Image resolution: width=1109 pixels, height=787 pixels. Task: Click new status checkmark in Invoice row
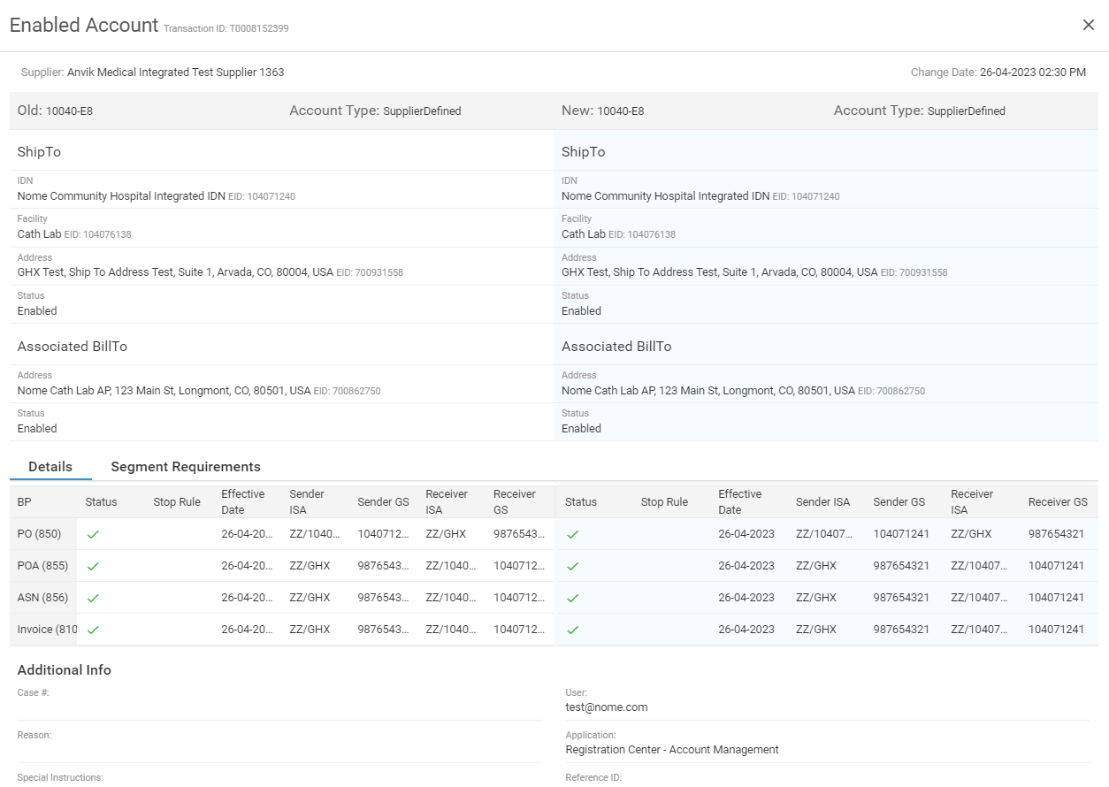point(572,630)
